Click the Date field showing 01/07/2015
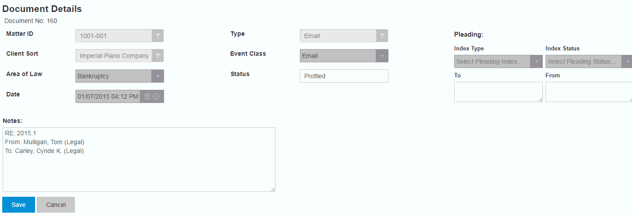Viewport: 632px width, 214px height. click(x=108, y=96)
